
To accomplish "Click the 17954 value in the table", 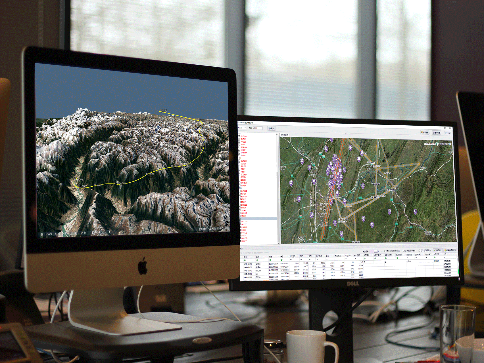I will (361, 265).
